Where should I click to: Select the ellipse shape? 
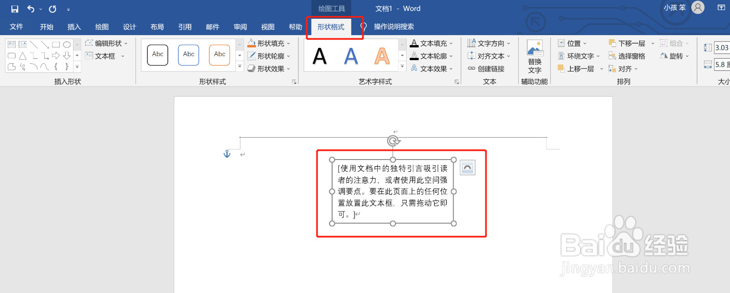pyautogui.click(x=67, y=44)
